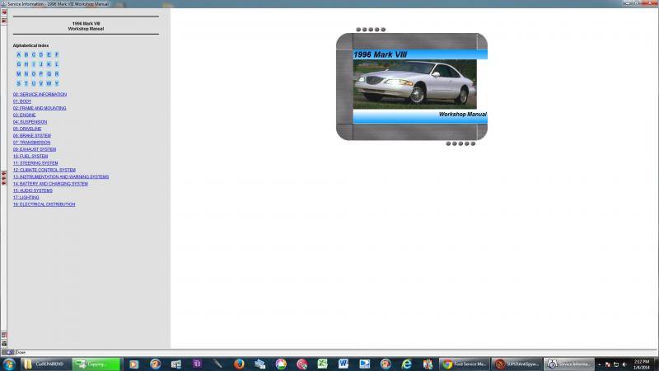This screenshot has width=659, height=371.
Task: Click the Windows Start button
Action: click(x=9, y=364)
